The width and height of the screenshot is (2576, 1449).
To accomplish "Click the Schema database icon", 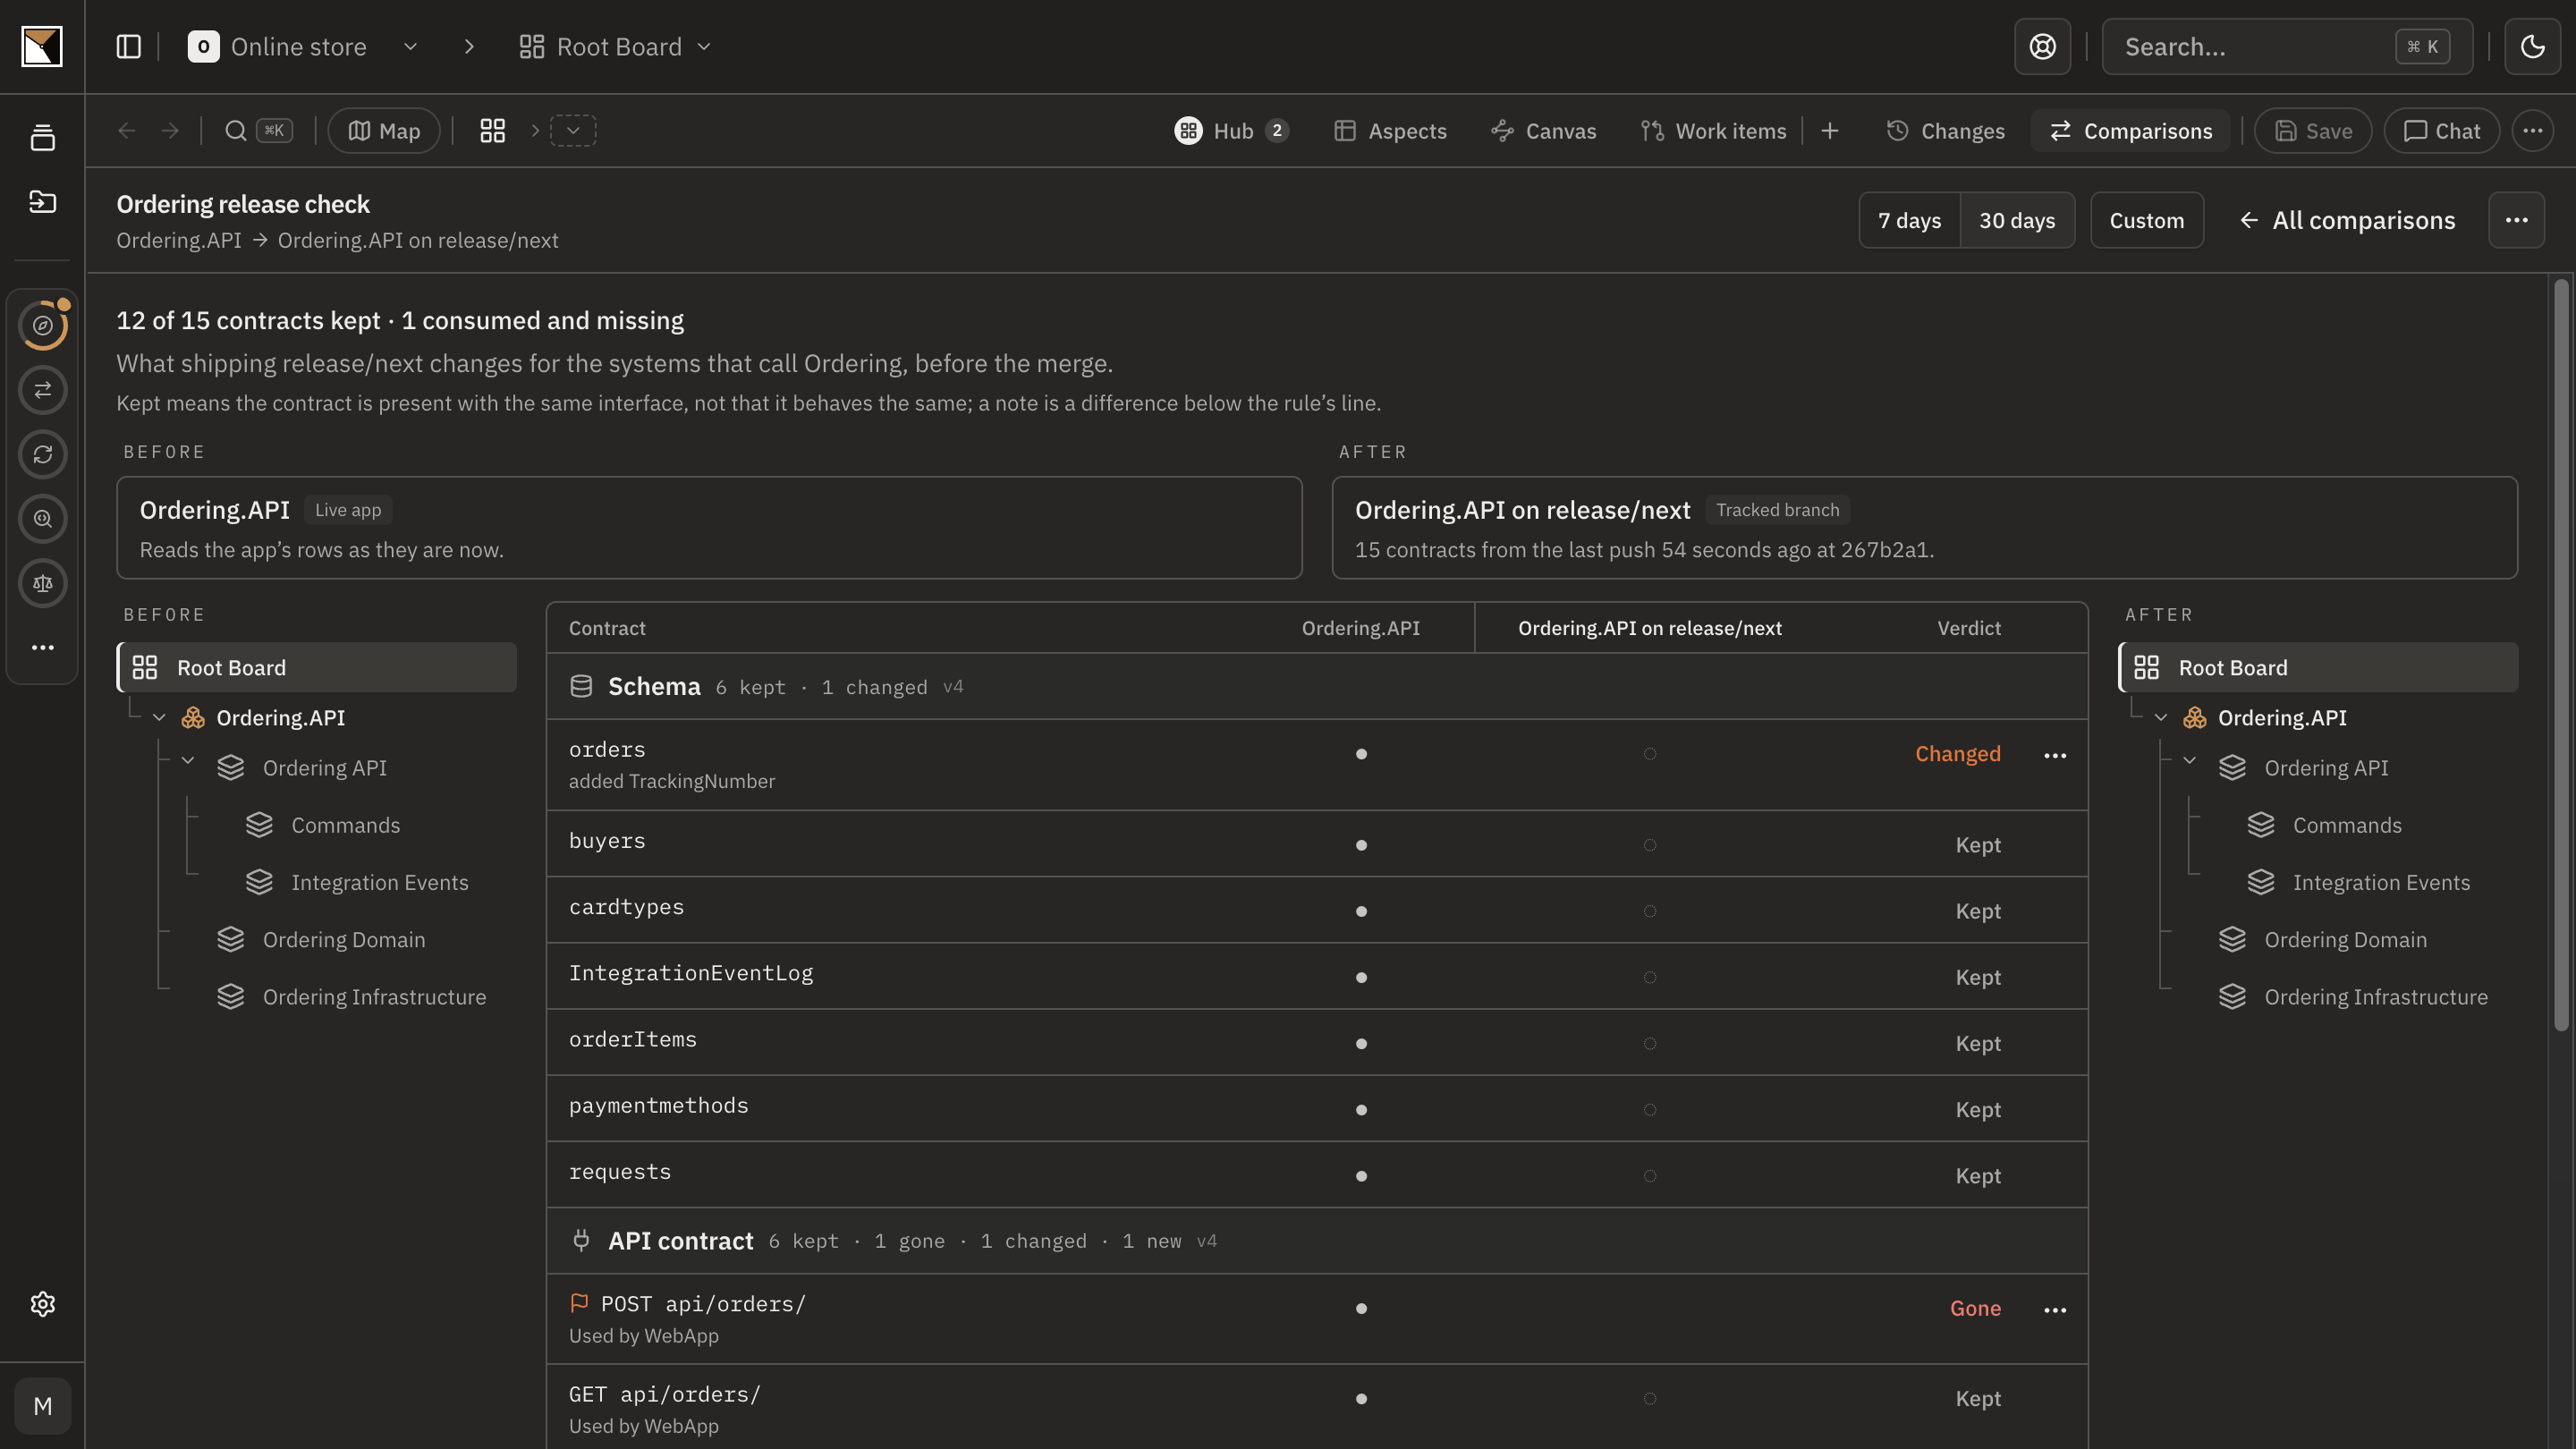I will click(581, 686).
